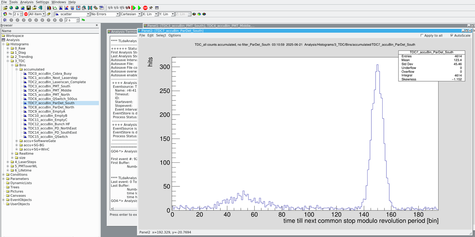Expand the accu+SoftwareGate folder

[x=17, y=141]
